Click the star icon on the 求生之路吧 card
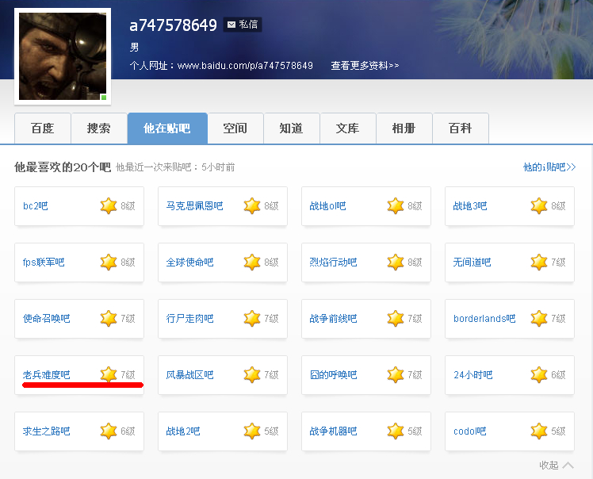The height and width of the screenshot is (479, 593). (109, 431)
